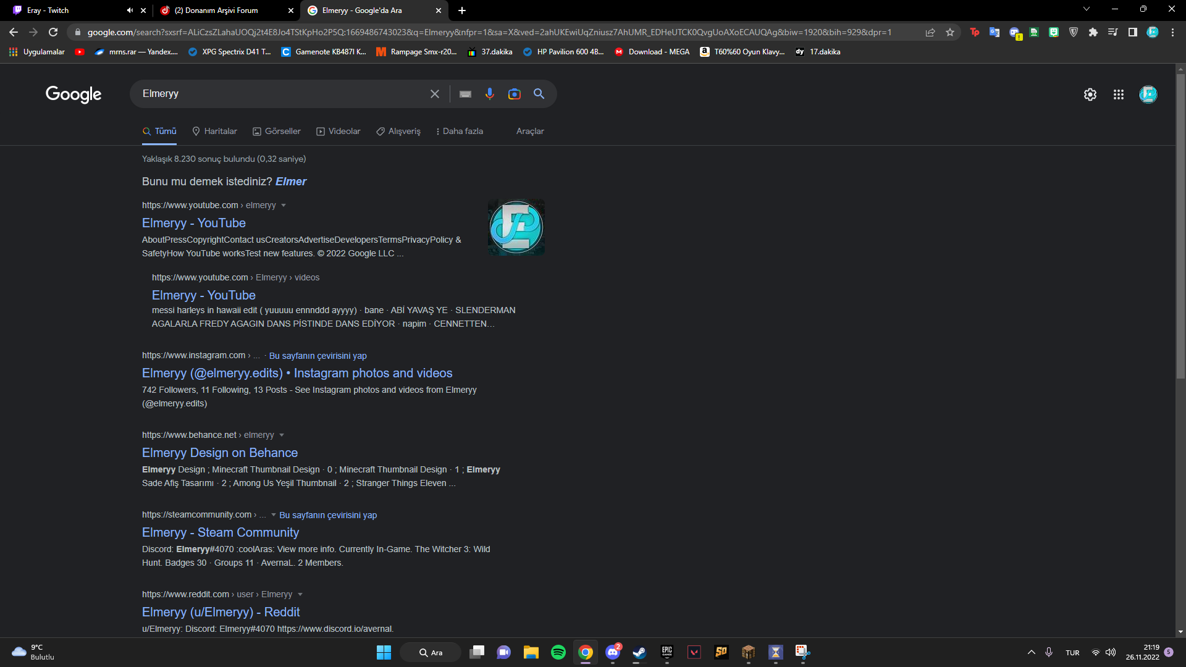Switch to Haritalar search tab
Image resolution: width=1186 pixels, height=667 pixels.
pos(214,131)
